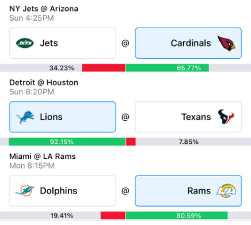The width and height of the screenshot is (251, 225).
Task: Open the Detroit @ Houston matchup title
Action: click(44, 83)
